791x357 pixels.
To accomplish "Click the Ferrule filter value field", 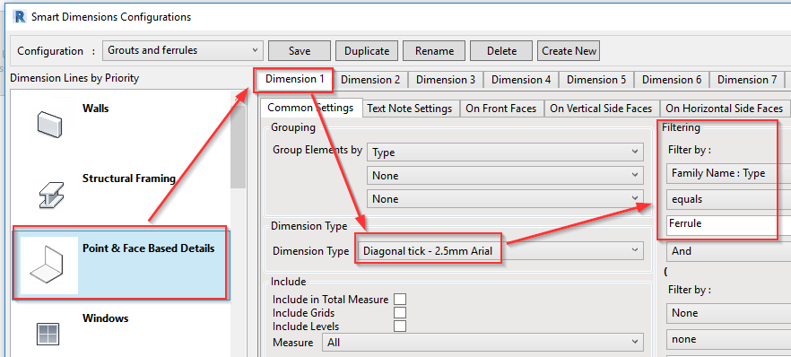I will [x=728, y=224].
